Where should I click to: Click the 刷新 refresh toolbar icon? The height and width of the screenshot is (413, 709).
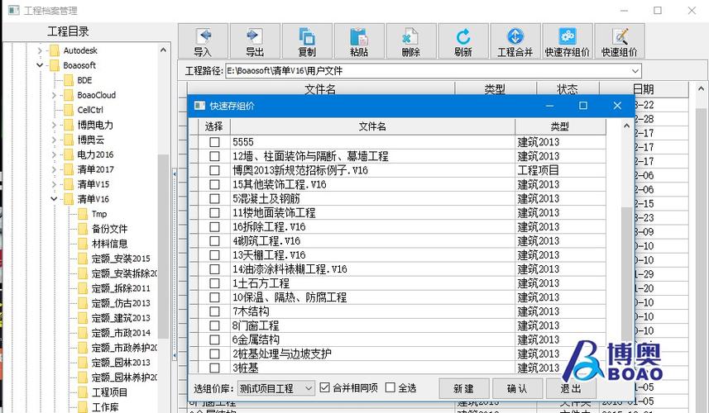(x=463, y=41)
